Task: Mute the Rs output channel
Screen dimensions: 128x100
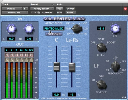Action: pos(26,55)
